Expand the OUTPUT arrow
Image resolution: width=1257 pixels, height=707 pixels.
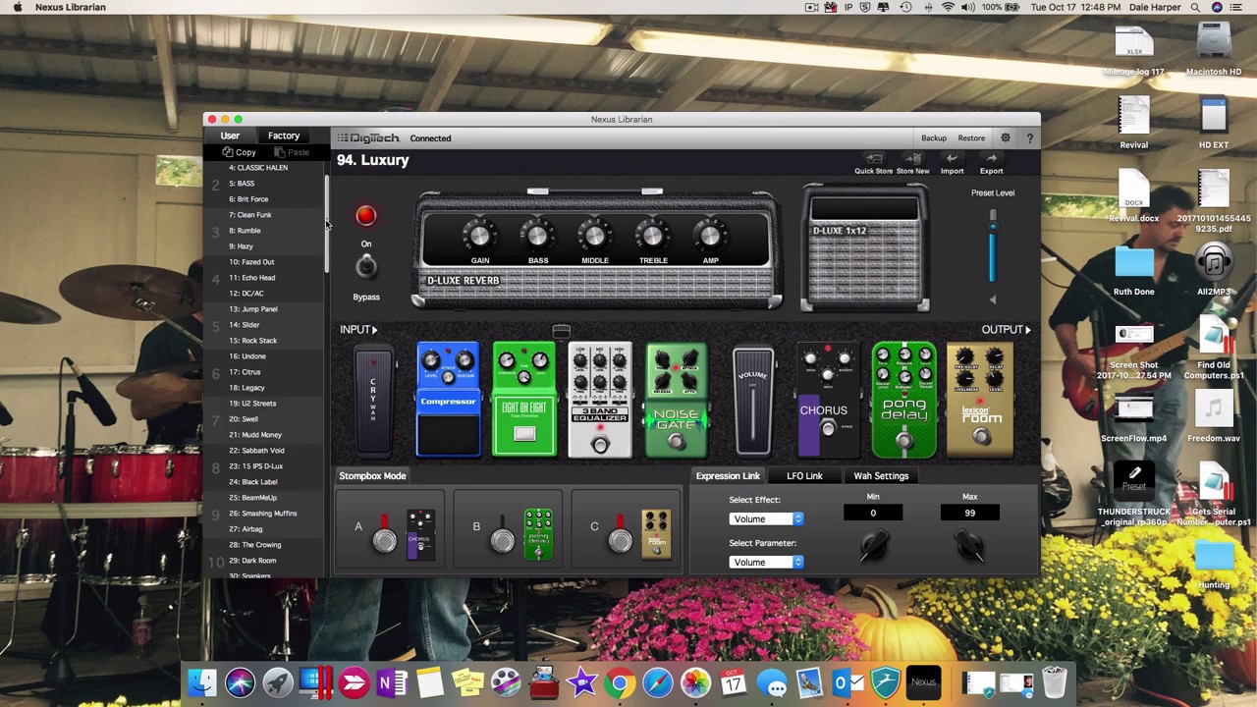point(1027,330)
